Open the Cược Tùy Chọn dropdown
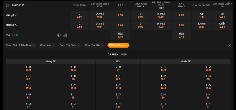 pos(70,45)
